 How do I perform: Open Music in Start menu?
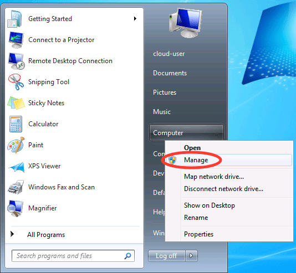pos(162,112)
